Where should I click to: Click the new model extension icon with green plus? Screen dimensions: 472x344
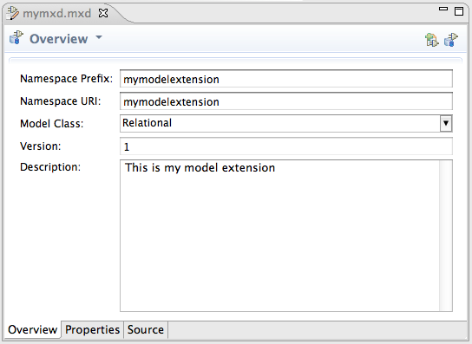[432, 40]
